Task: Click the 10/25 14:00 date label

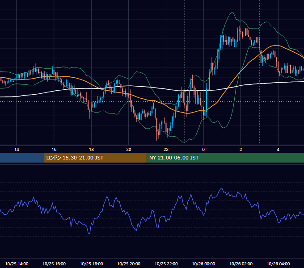Action: coord(17,264)
